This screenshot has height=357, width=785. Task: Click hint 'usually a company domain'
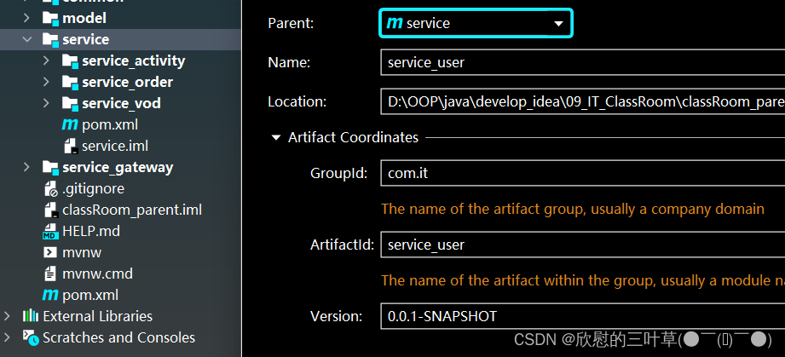point(678,209)
